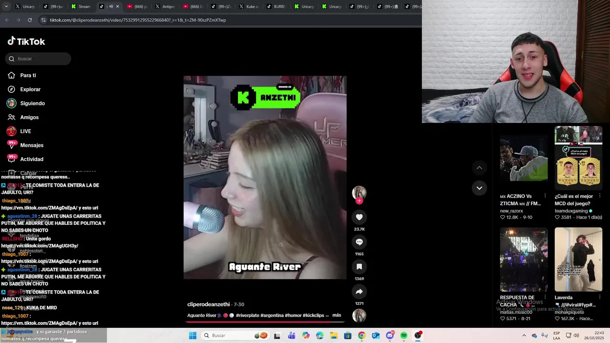Image resolution: width=610 pixels, height=343 pixels.
Task: Go back with browser back arrow
Action: coord(7,20)
